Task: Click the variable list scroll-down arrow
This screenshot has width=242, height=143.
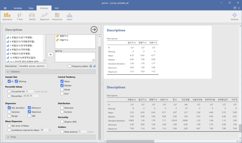Action: [x=44, y=60]
